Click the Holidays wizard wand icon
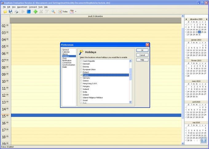Viewport: 209px width, 149px height. pos(81,52)
